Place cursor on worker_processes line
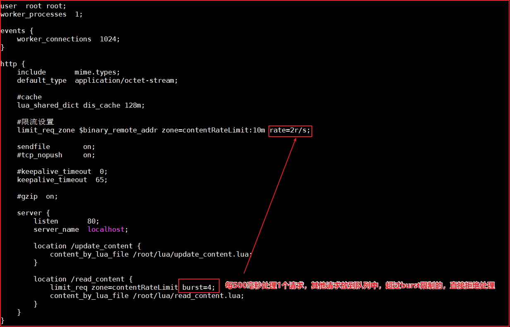Image resolution: width=510 pixels, height=327 pixels. 41,14
